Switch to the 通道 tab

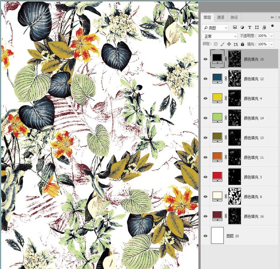pos(220,17)
